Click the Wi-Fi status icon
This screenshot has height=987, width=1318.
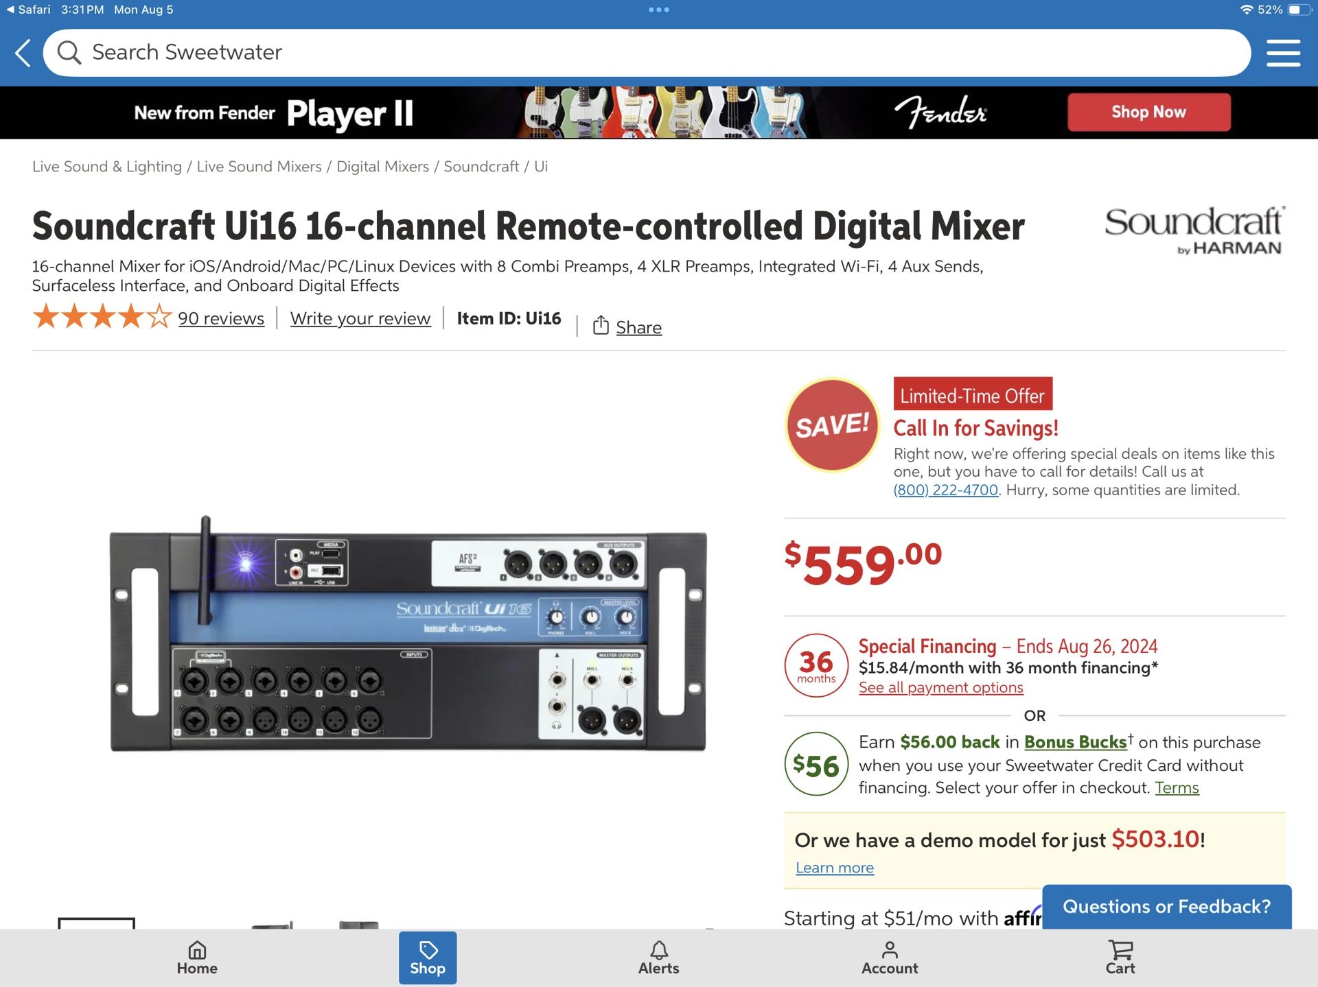1246,10
